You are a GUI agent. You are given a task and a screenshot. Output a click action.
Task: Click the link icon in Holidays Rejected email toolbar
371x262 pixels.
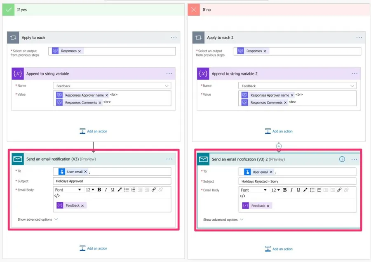[x=339, y=190]
